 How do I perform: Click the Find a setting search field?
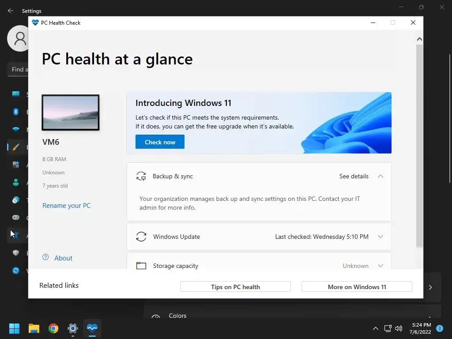[18, 69]
